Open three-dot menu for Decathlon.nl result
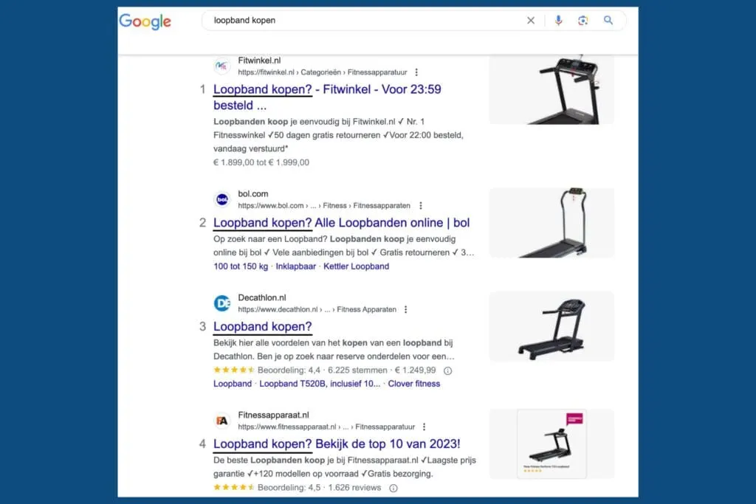 406,309
